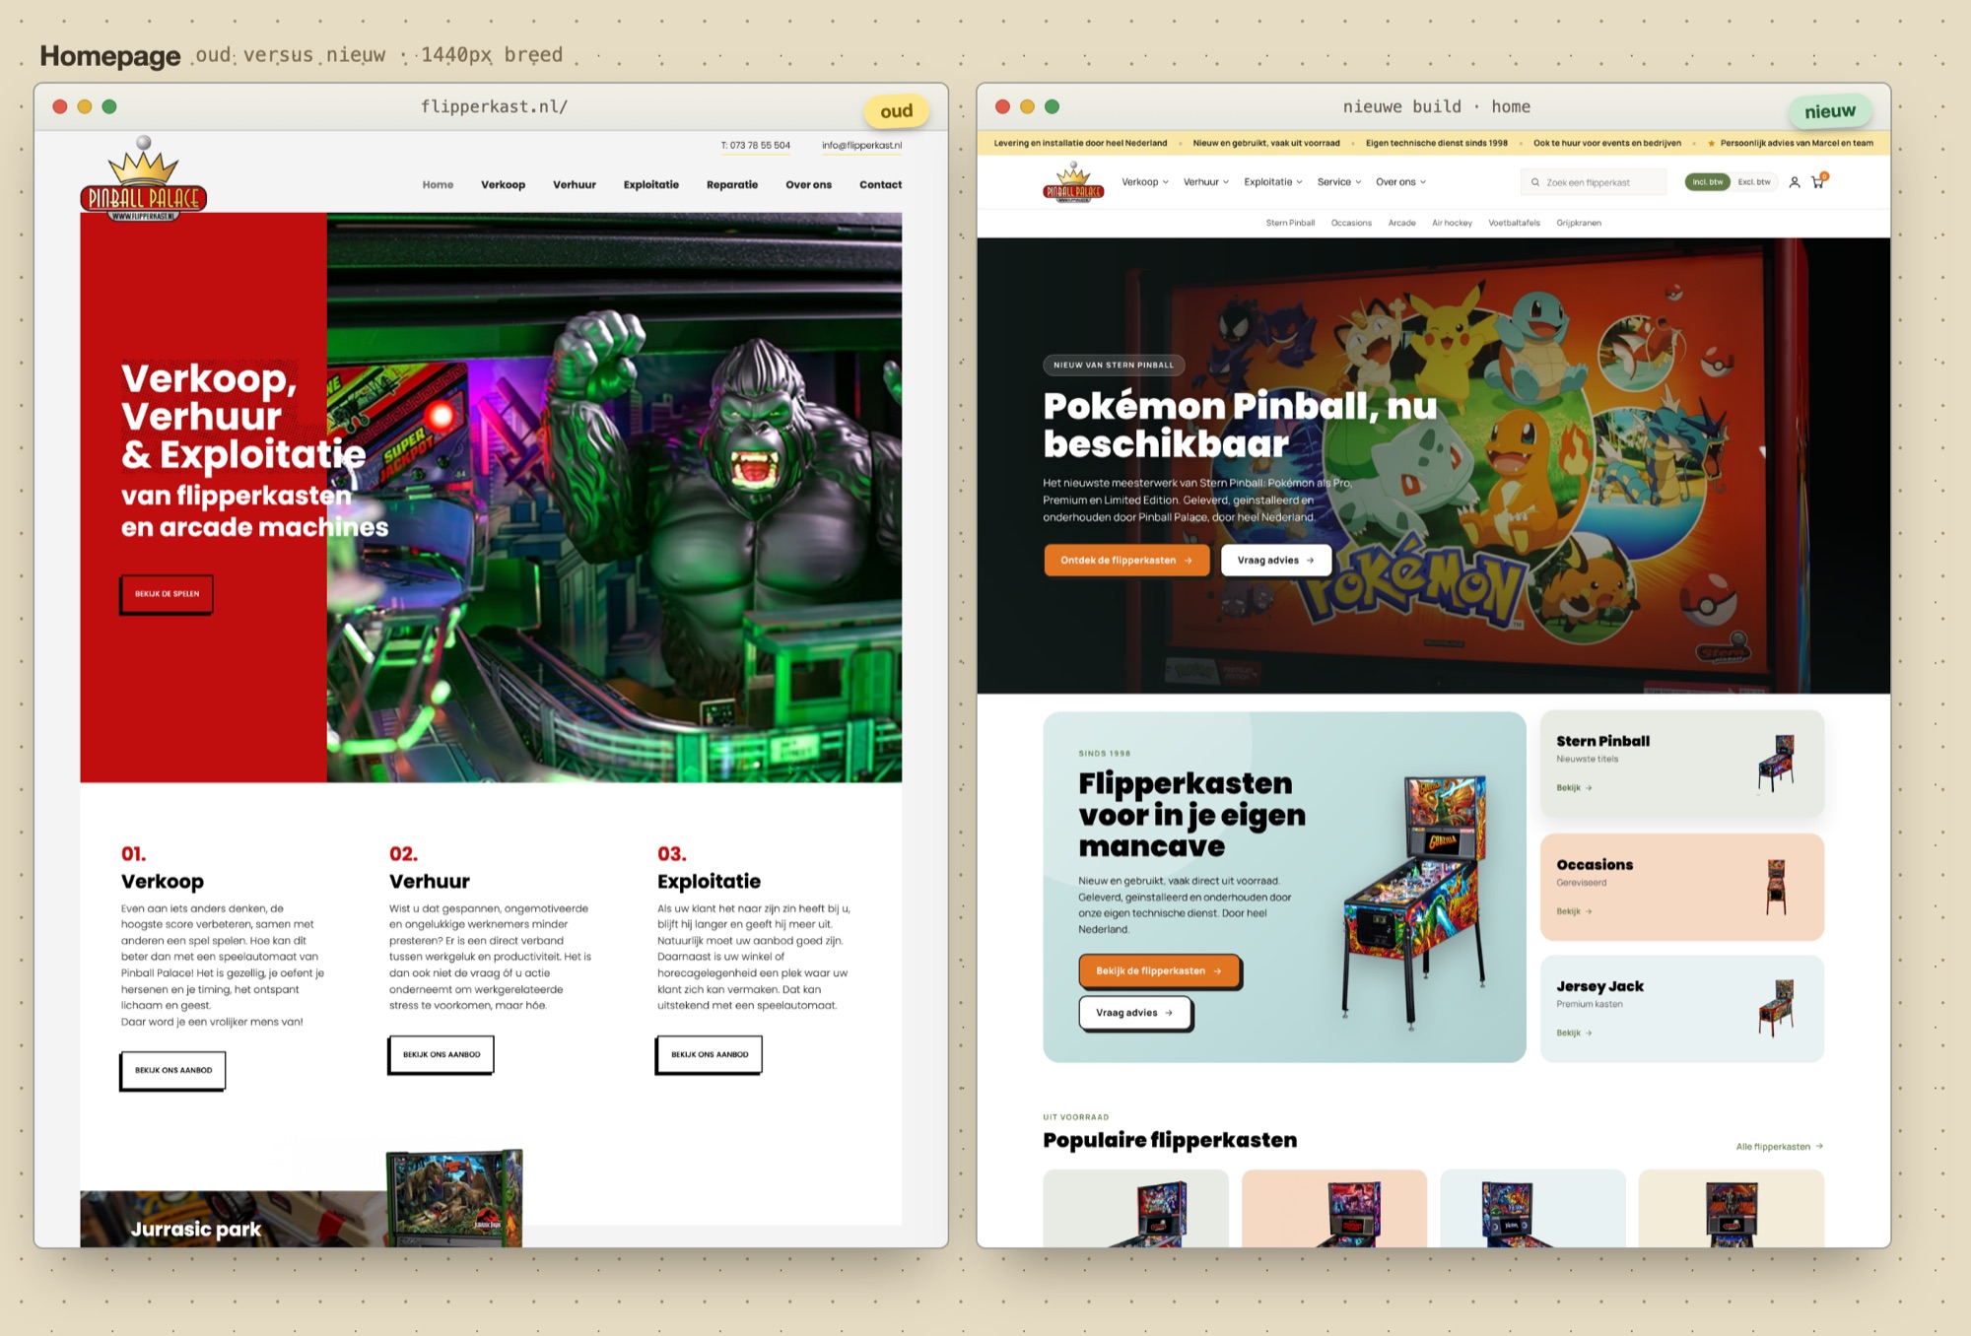
Task: Click the Ontdek de flipperkasten button
Action: coord(1126,561)
